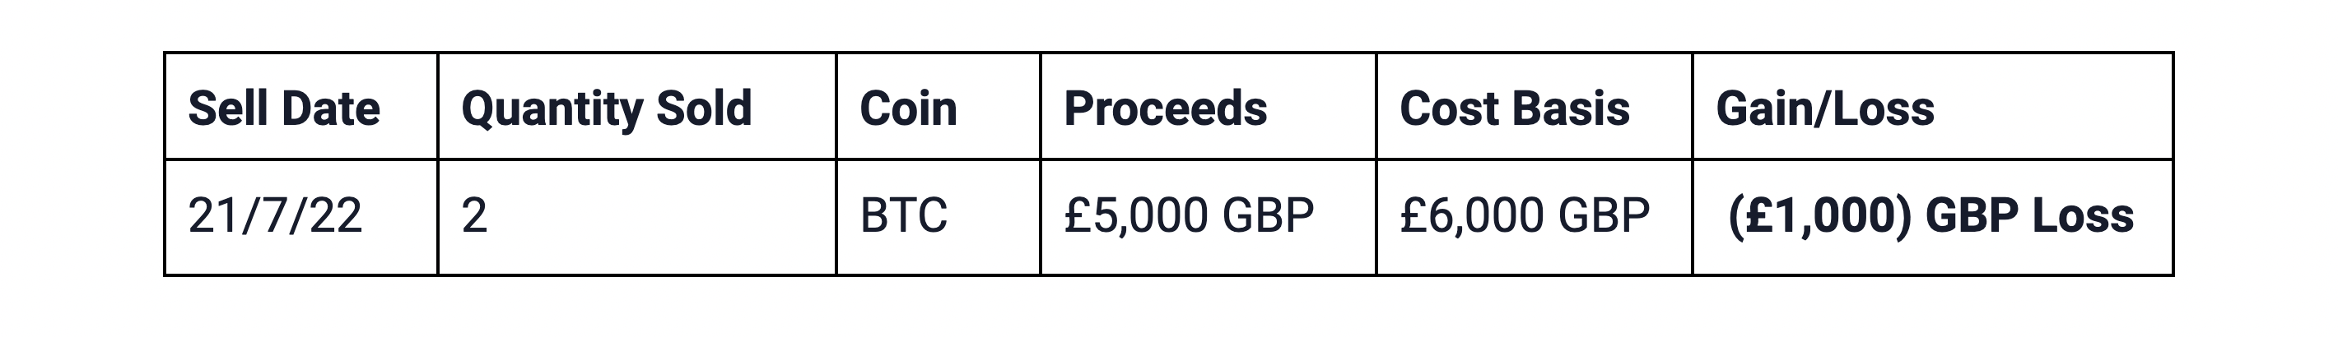Click the BTC coin cell
The height and width of the screenshot is (337, 2338).
pos(903,215)
